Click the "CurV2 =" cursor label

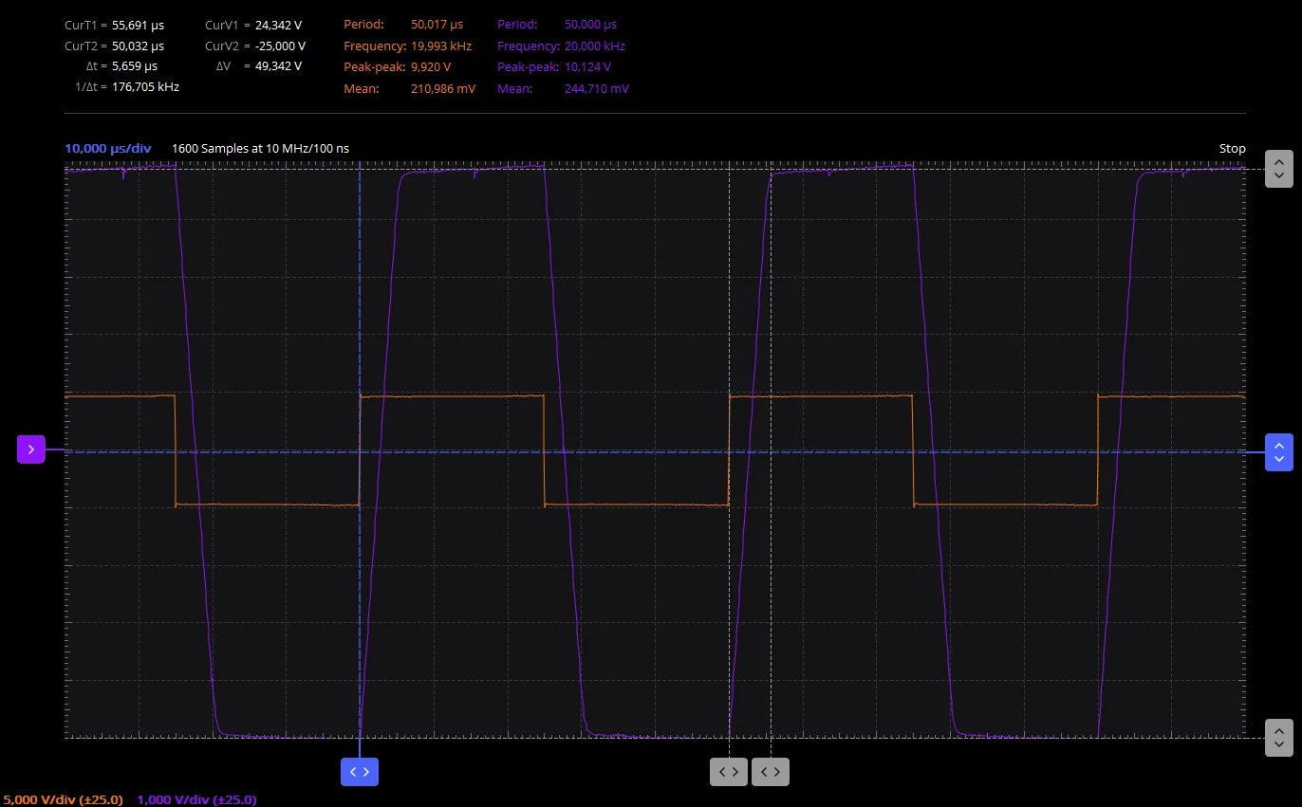click(x=228, y=46)
